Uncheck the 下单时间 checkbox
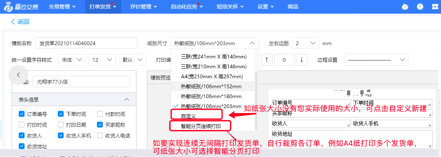 60,114
